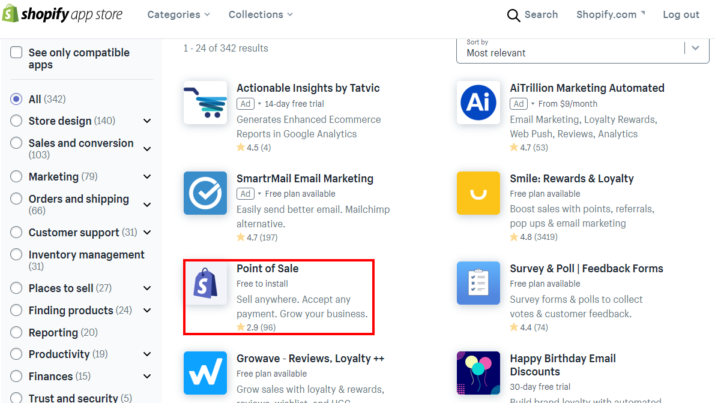Screen dimensions: 715x403
Task: Click 'Free to install' text
Action: 262,284
